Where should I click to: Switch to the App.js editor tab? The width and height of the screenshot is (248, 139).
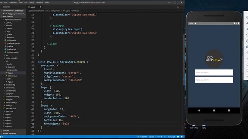pos(35,7)
